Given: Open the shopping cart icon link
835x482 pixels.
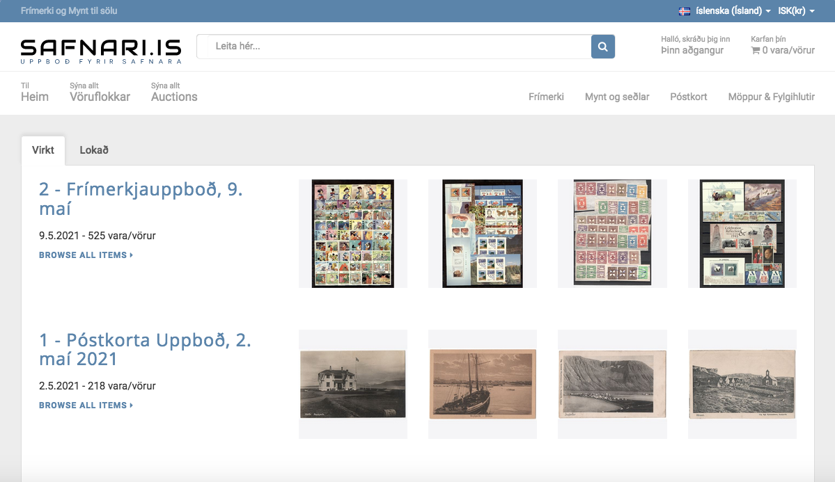Looking at the screenshot, I should click(x=756, y=51).
